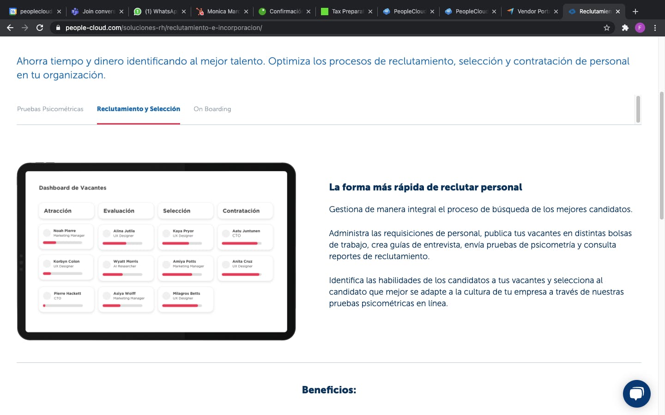Close the Tax Preparat tab

tap(370, 12)
